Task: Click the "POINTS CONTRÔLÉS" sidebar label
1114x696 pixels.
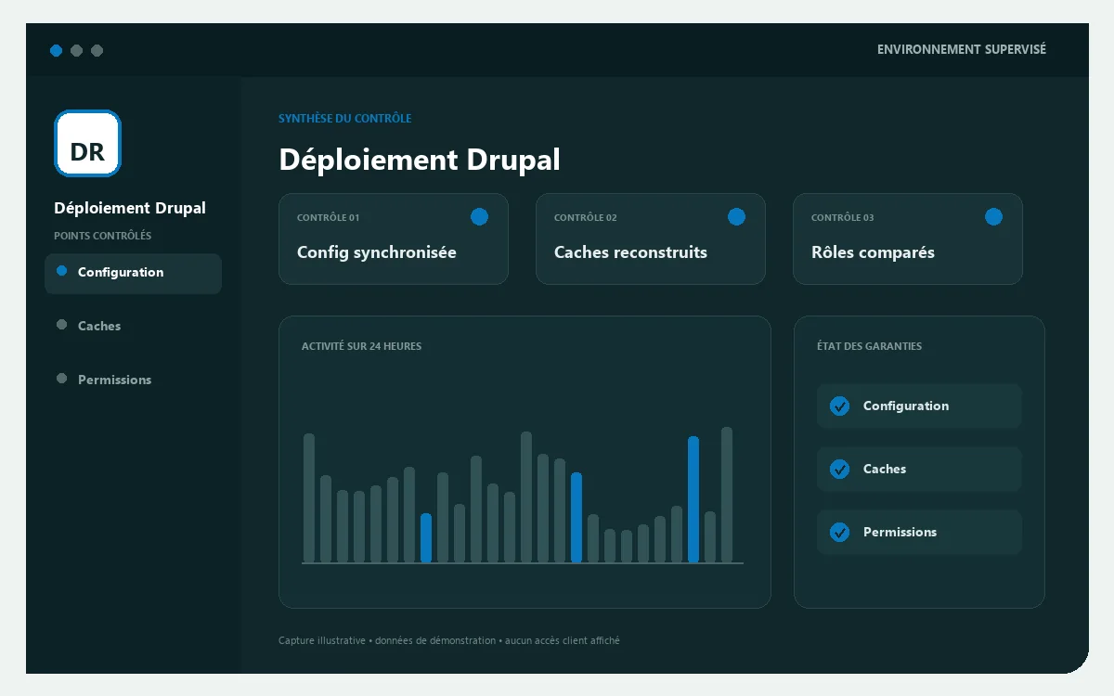Action: click(x=102, y=236)
